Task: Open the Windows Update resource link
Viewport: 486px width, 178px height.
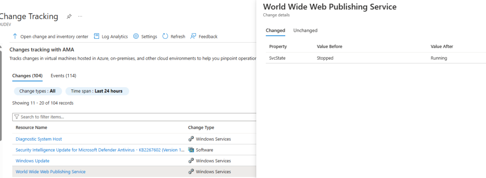Action: coord(33,160)
